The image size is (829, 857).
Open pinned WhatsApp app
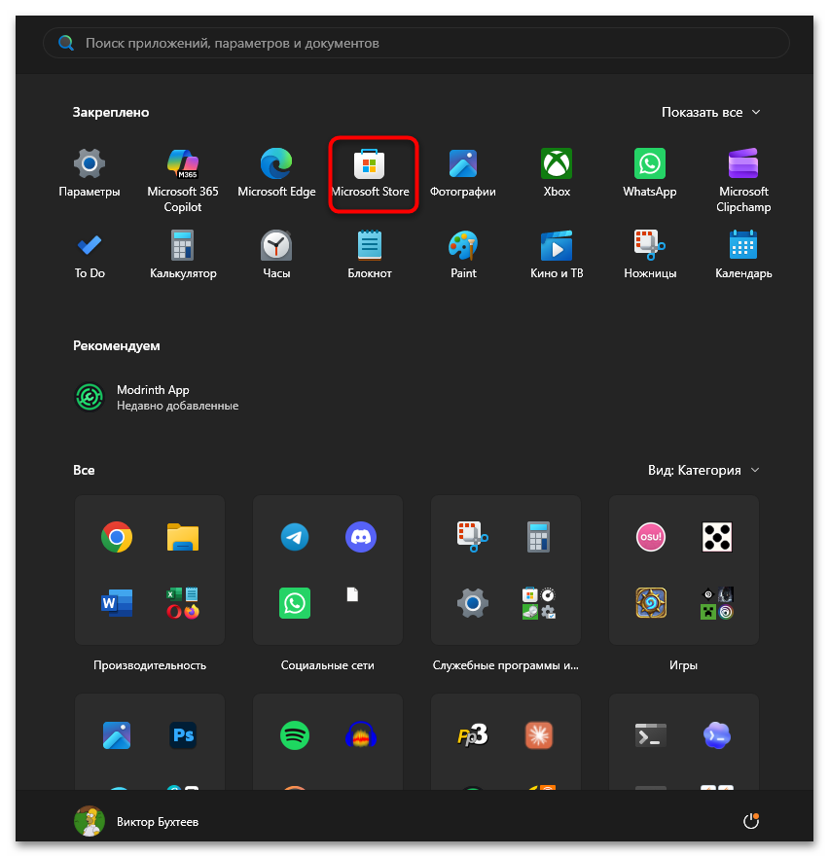[x=650, y=174]
